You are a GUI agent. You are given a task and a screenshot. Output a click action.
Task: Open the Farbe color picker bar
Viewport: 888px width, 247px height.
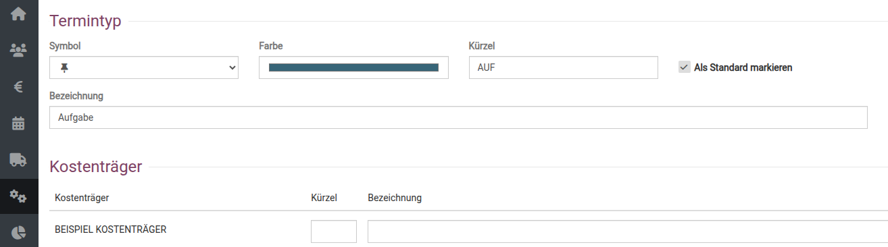coord(353,67)
